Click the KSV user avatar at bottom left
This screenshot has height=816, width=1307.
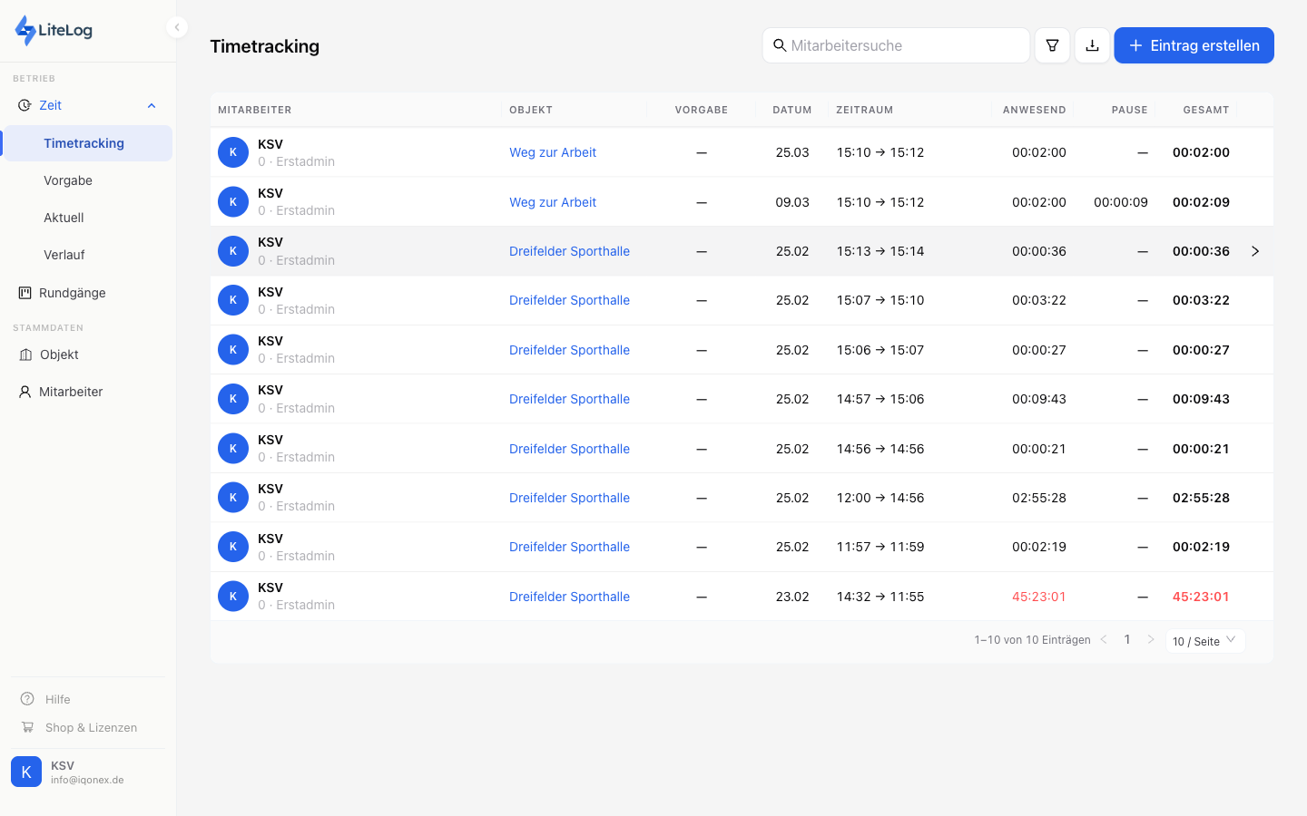pos(26,772)
